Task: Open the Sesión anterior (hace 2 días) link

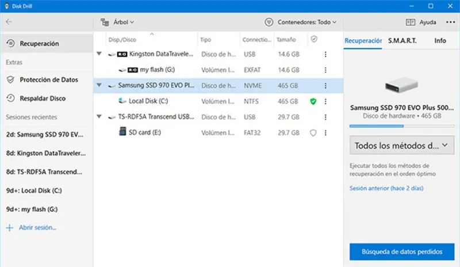Action: (386, 188)
